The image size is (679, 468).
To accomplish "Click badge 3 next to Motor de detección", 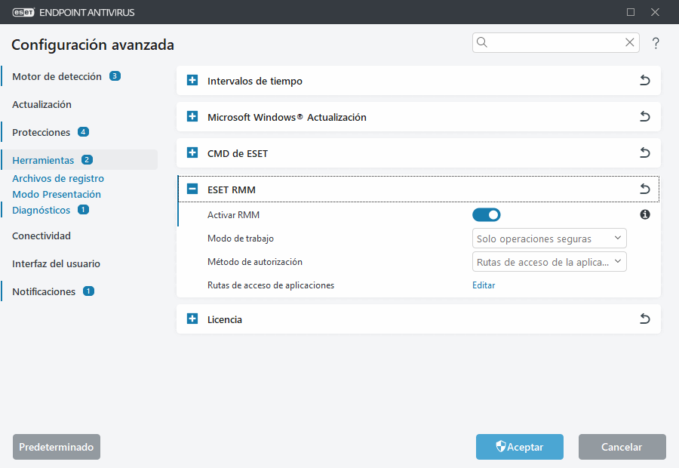I will click(x=115, y=75).
